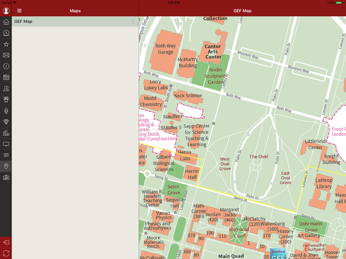Open the star ribbon badge icon in sidebar
The width and height of the screenshot is (346, 259).
pyautogui.click(x=6, y=99)
